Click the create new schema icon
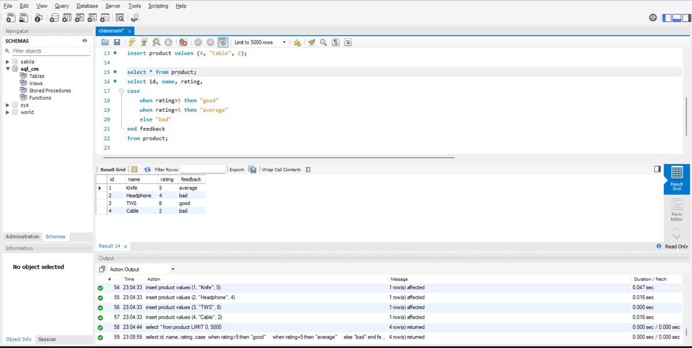This screenshot has width=692, height=348. pos(53,18)
